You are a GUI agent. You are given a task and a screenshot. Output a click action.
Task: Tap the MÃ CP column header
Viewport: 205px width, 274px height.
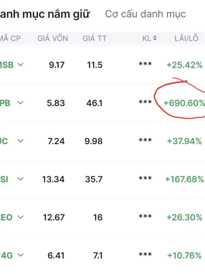pyautogui.click(x=10, y=39)
